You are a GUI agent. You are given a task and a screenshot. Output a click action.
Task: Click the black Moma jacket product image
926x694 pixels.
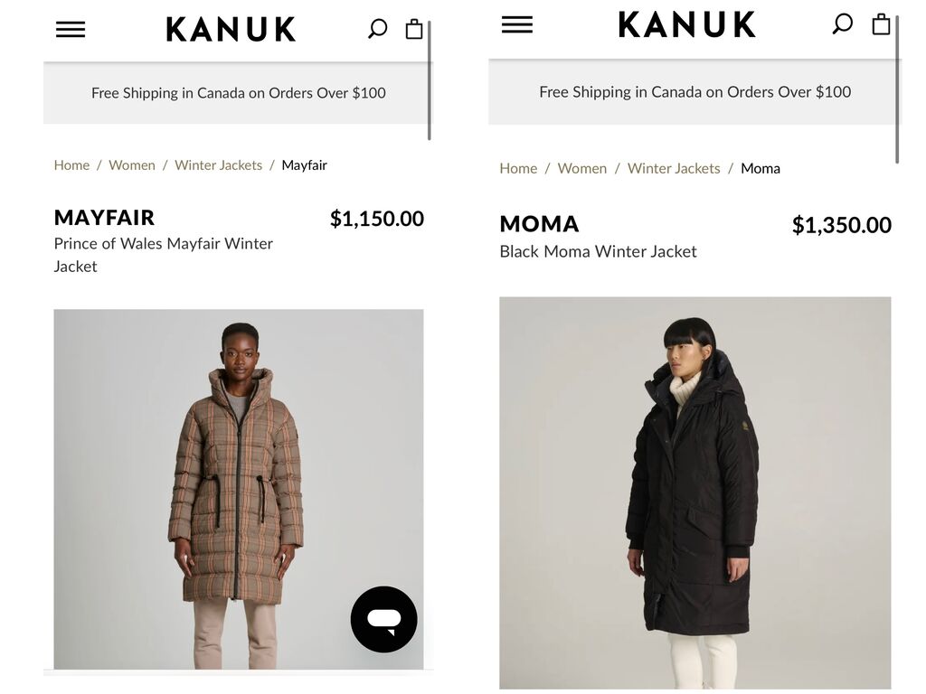(695, 492)
